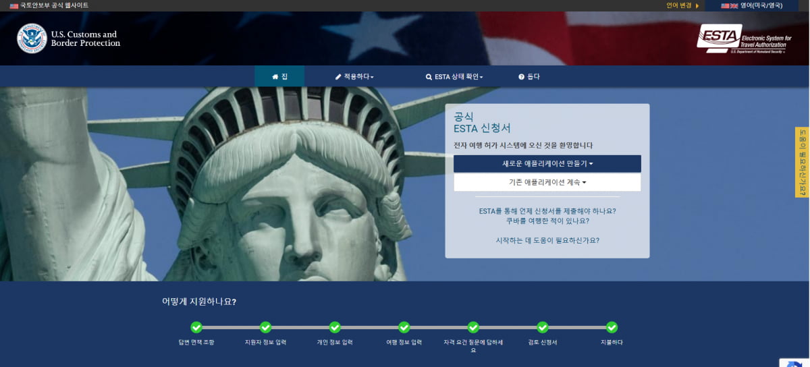Viewport: 810px width, 367px height.
Task: Click the reCAPTCHA badge icon
Action: click(x=794, y=363)
